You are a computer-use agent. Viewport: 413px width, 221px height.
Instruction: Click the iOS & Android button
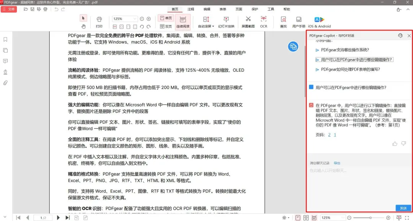(319, 22)
